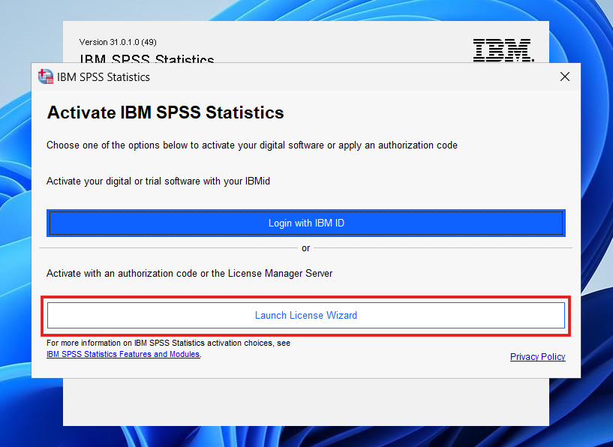Open IBM SPSS Statistics Features and Modules link

point(123,354)
